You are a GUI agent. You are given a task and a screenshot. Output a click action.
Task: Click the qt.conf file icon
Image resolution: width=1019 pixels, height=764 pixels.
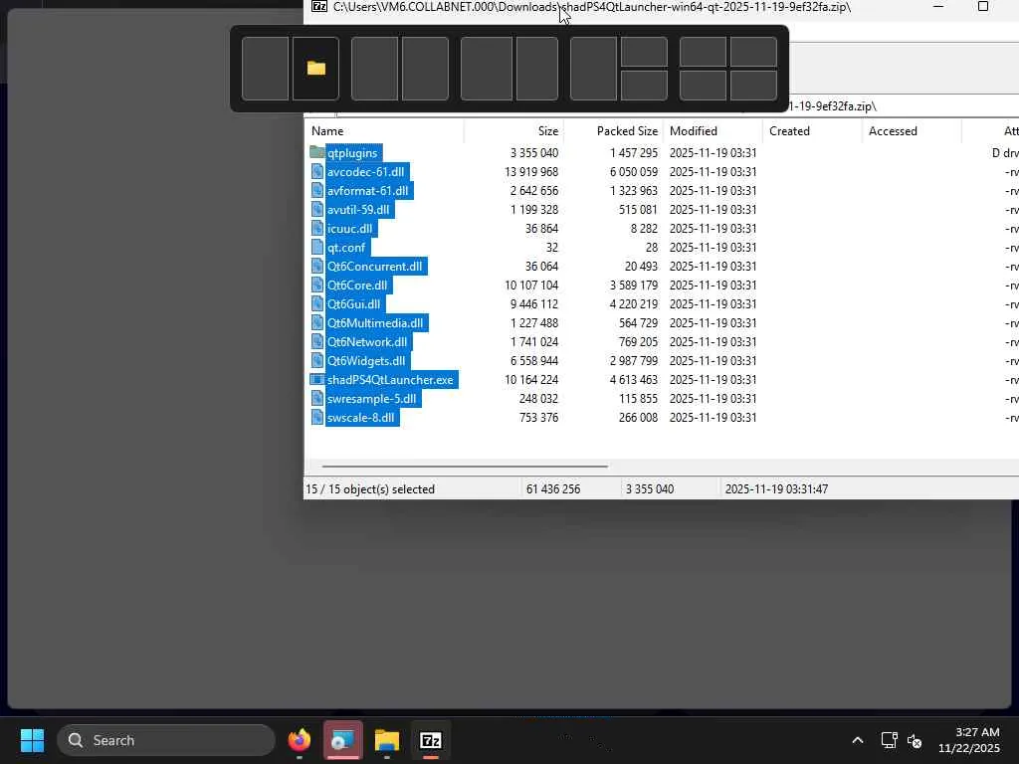point(317,247)
